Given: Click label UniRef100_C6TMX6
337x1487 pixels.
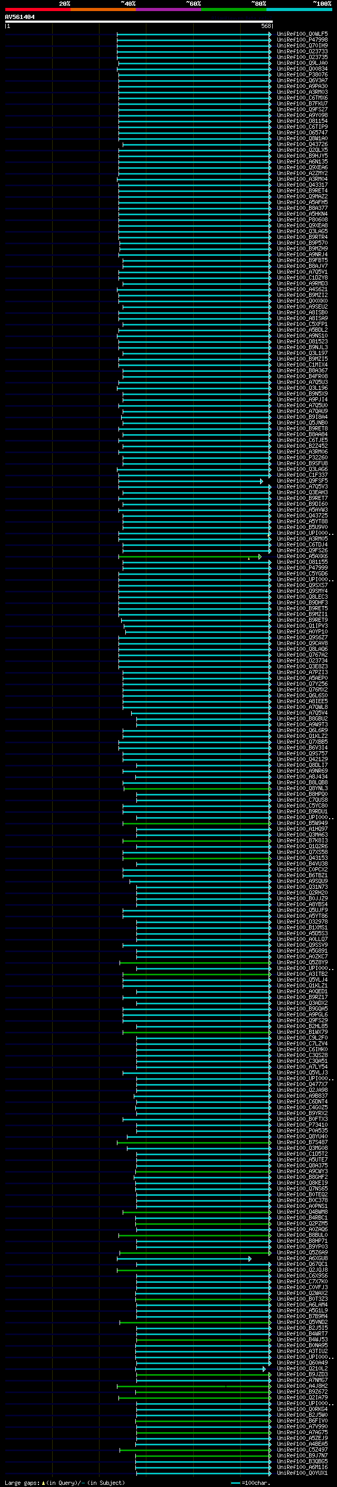Looking at the screenshot, I should 302,98.
